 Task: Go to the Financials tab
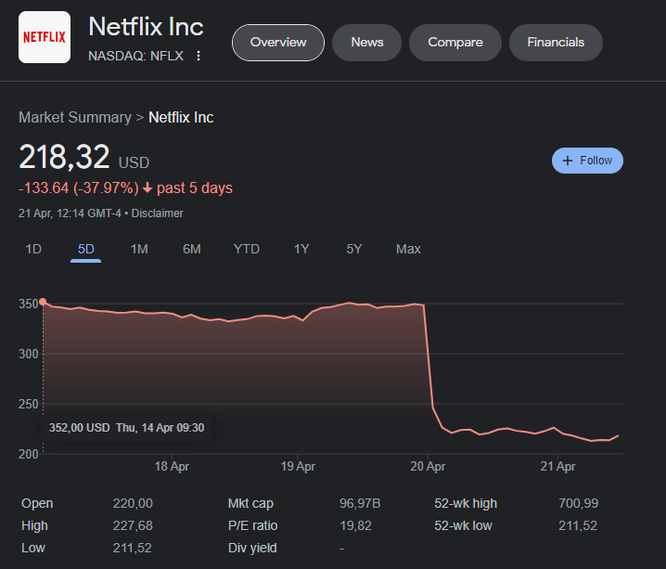click(x=556, y=43)
